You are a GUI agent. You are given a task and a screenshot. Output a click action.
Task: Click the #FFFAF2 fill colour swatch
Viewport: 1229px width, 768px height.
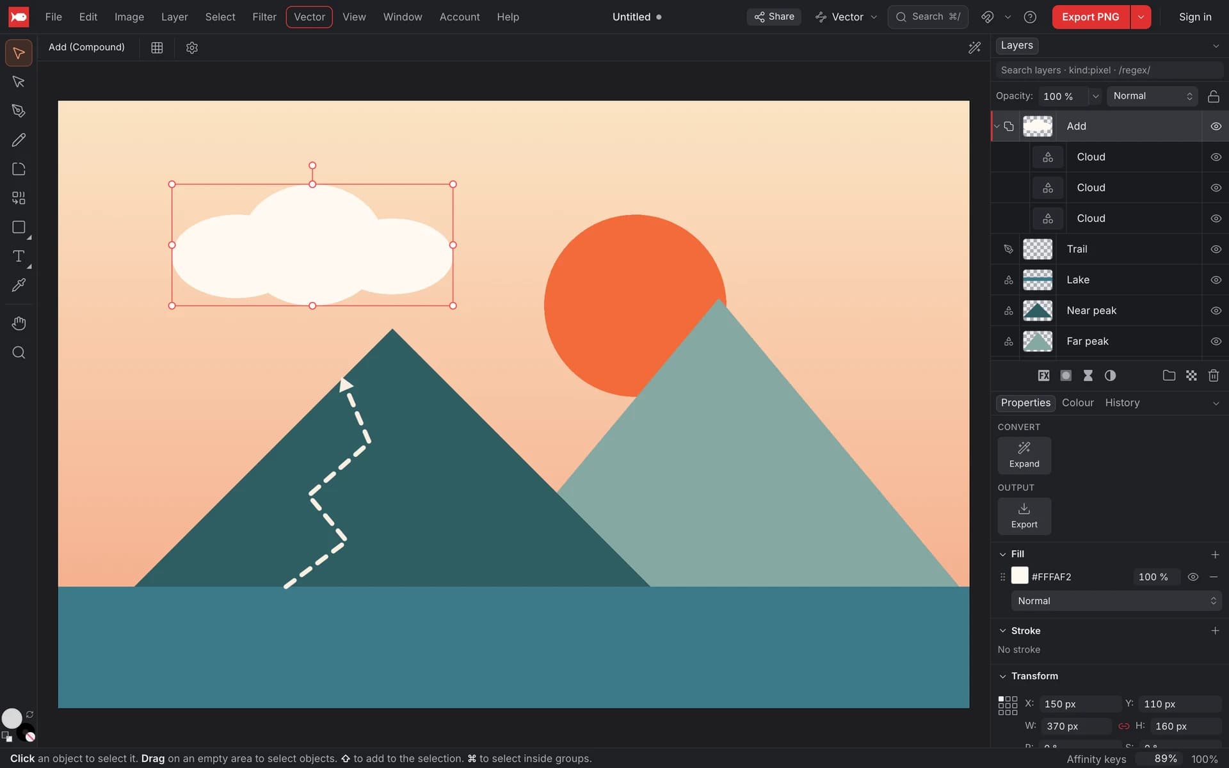pyautogui.click(x=1019, y=575)
